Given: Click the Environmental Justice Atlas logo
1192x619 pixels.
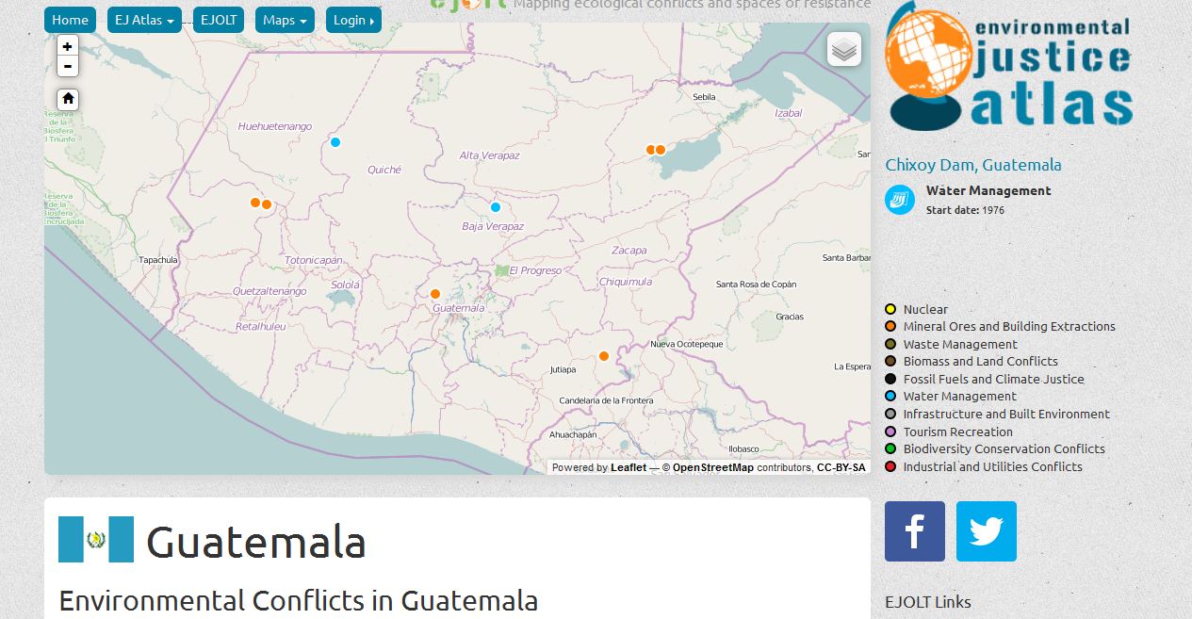Looking at the screenshot, I should coord(1008,68).
